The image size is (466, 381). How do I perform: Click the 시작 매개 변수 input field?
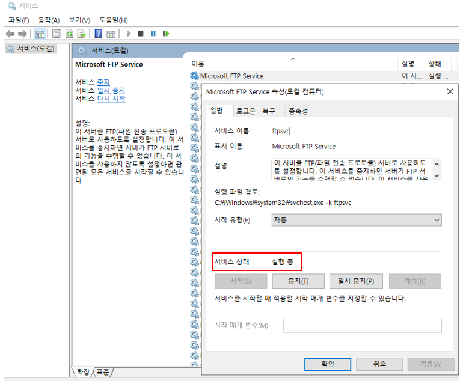pos(363,326)
